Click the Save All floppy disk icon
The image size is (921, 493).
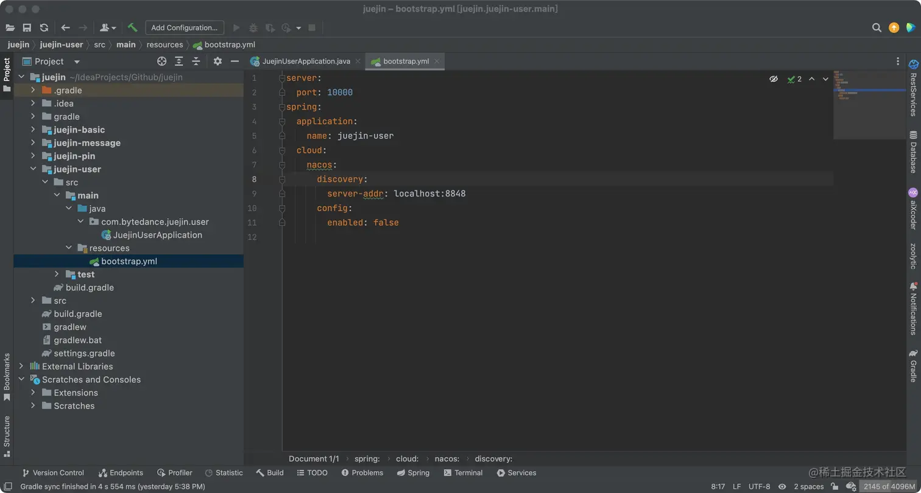click(x=27, y=27)
